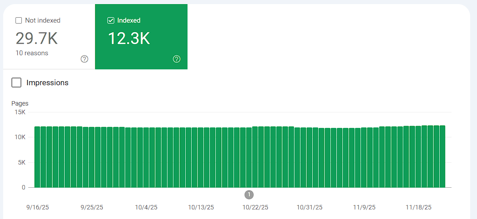
Task: Click the 11/18/25 date label
Action: click(418, 207)
